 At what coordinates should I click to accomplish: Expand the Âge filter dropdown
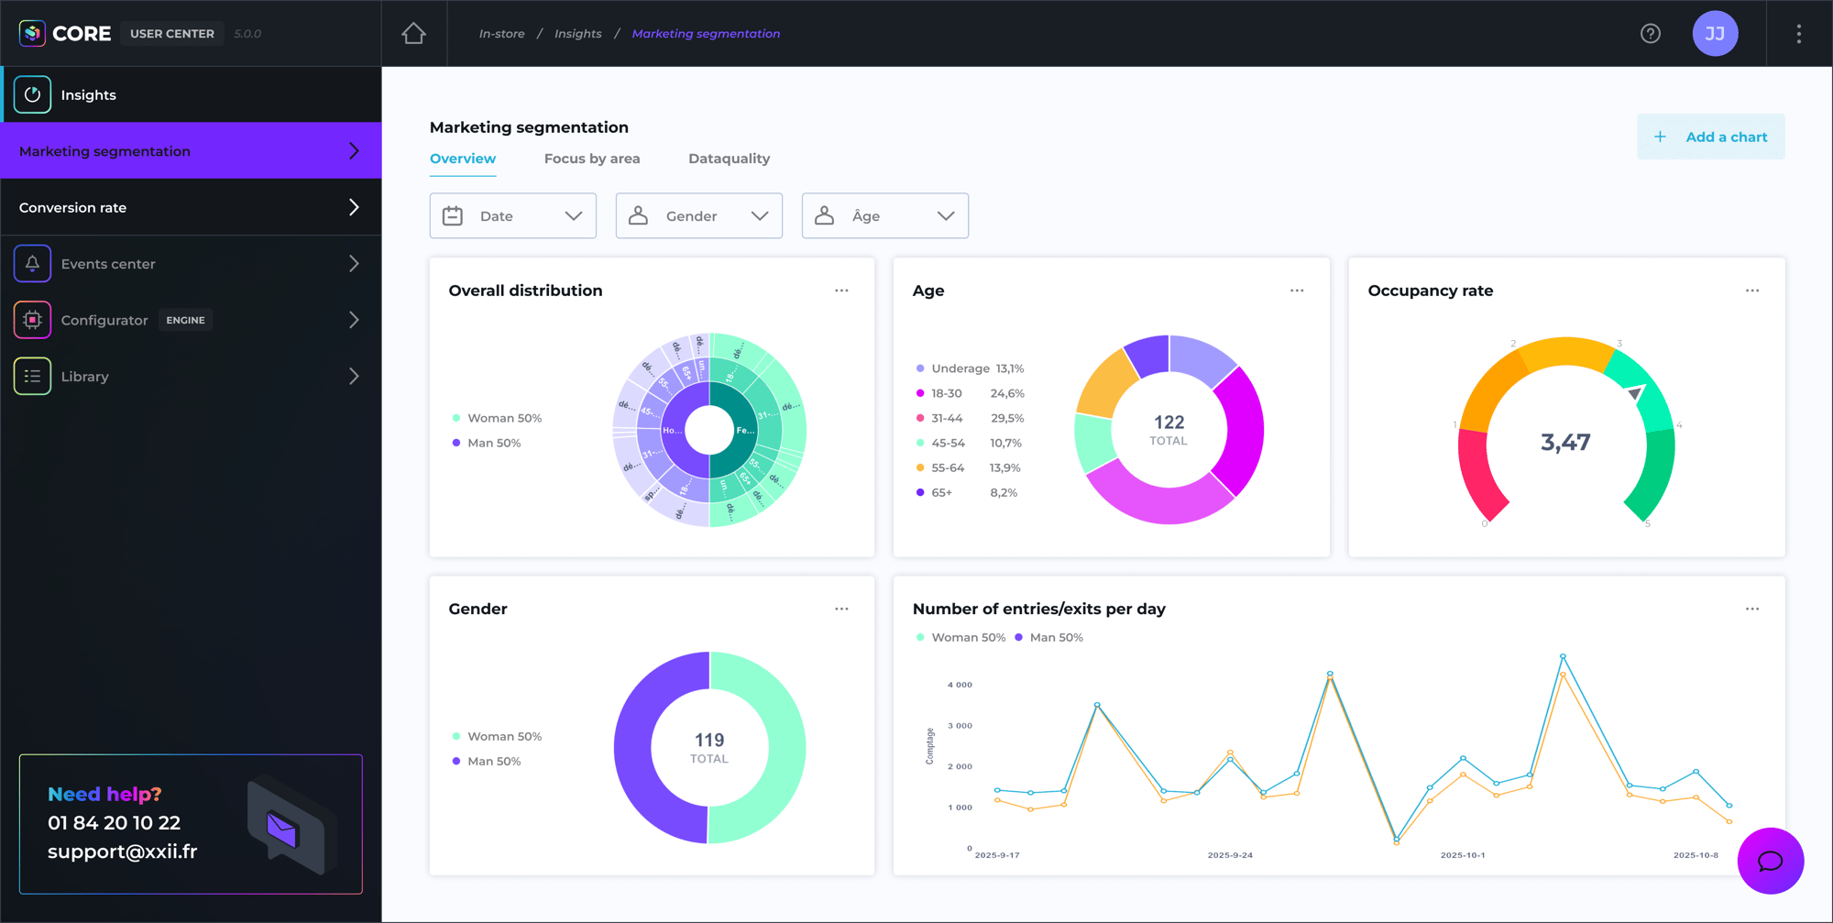point(884,216)
